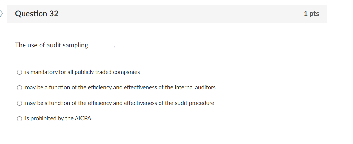This screenshot has height=144, width=353.
Task: Pick the radio circle for audit procedure option
Action: click(x=20, y=103)
